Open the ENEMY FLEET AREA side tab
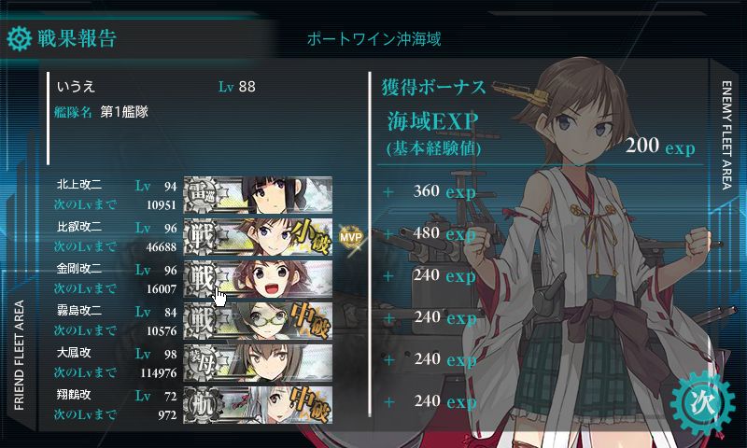Image resolution: width=747 pixels, height=448 pixels. pyautogui.click(x=726, y=135)
